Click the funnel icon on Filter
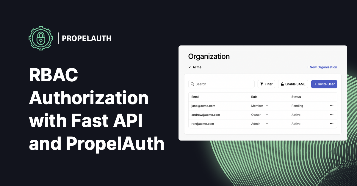This screenshot has height=186, width=357. tap(262, 84)
